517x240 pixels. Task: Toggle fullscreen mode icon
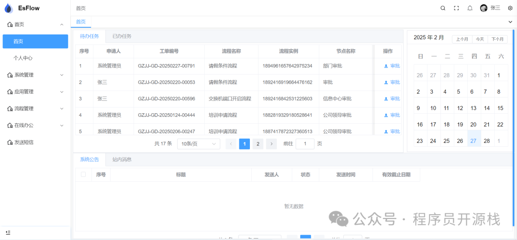456,8
